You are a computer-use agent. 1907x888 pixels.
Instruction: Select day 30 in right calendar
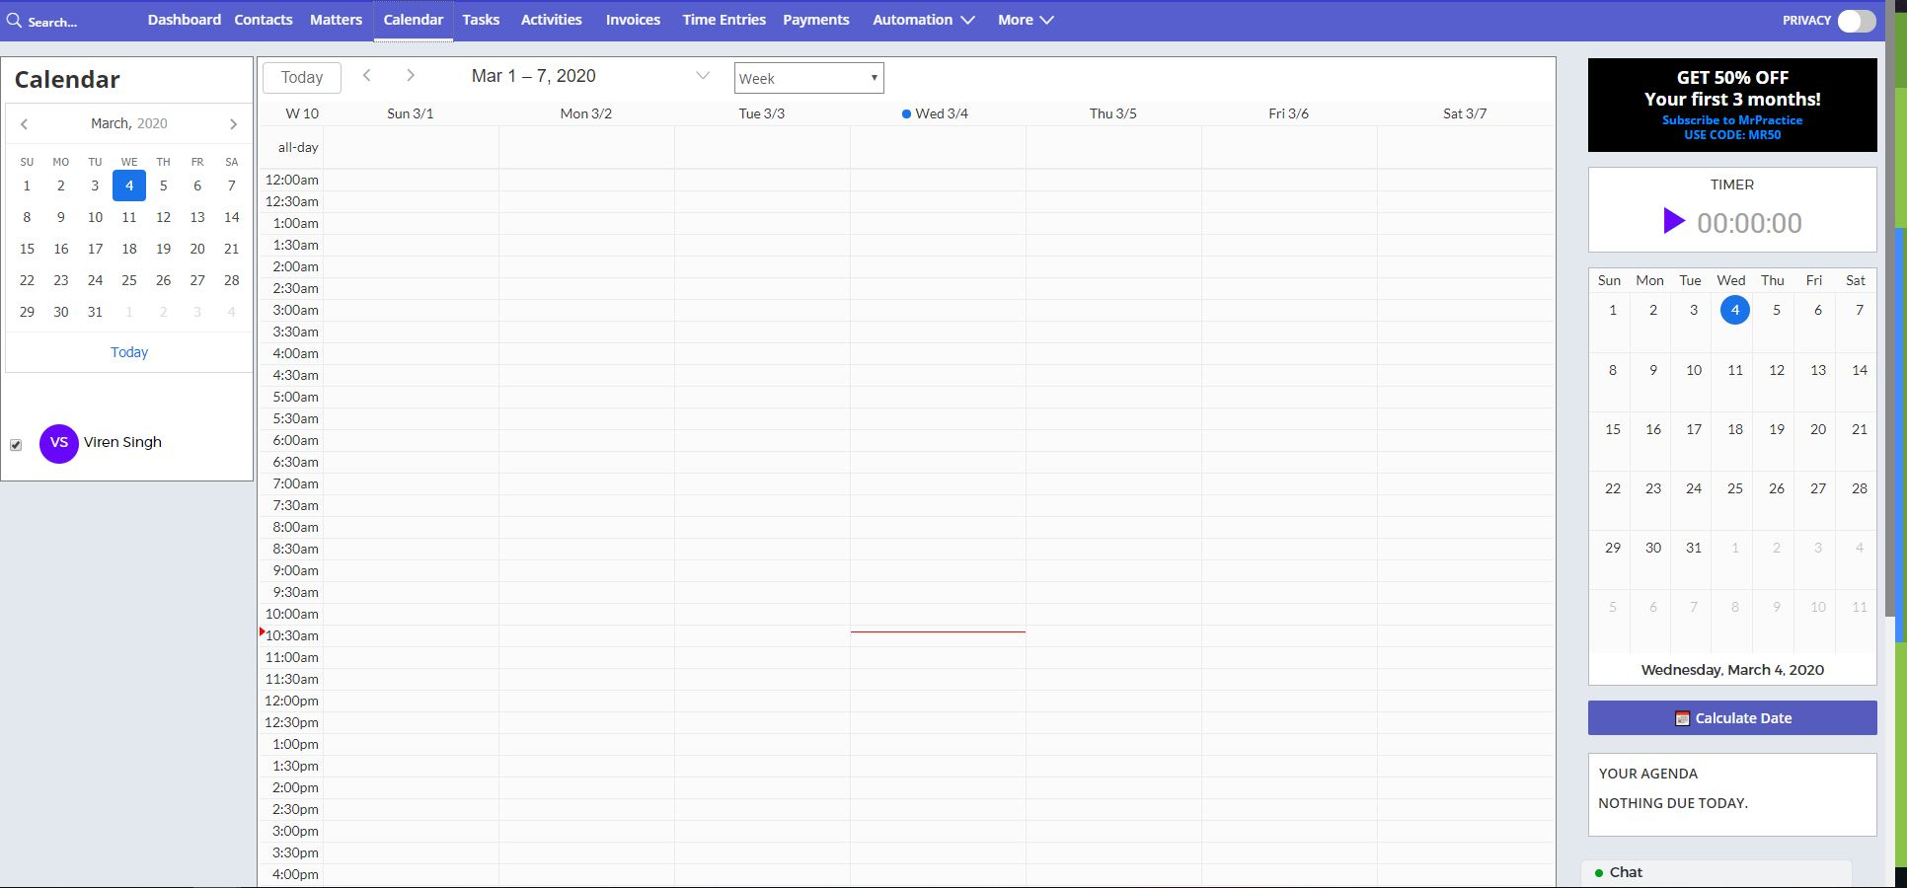click(1653, 548)
